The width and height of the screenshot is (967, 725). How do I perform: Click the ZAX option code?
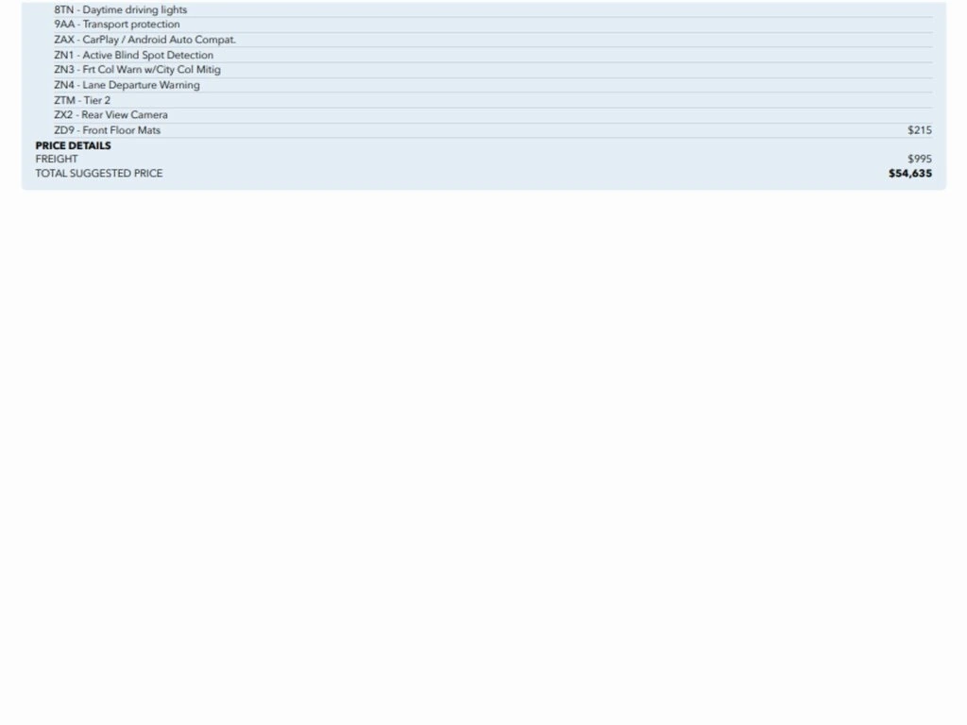pyautogui.click(x=63, y=40)
